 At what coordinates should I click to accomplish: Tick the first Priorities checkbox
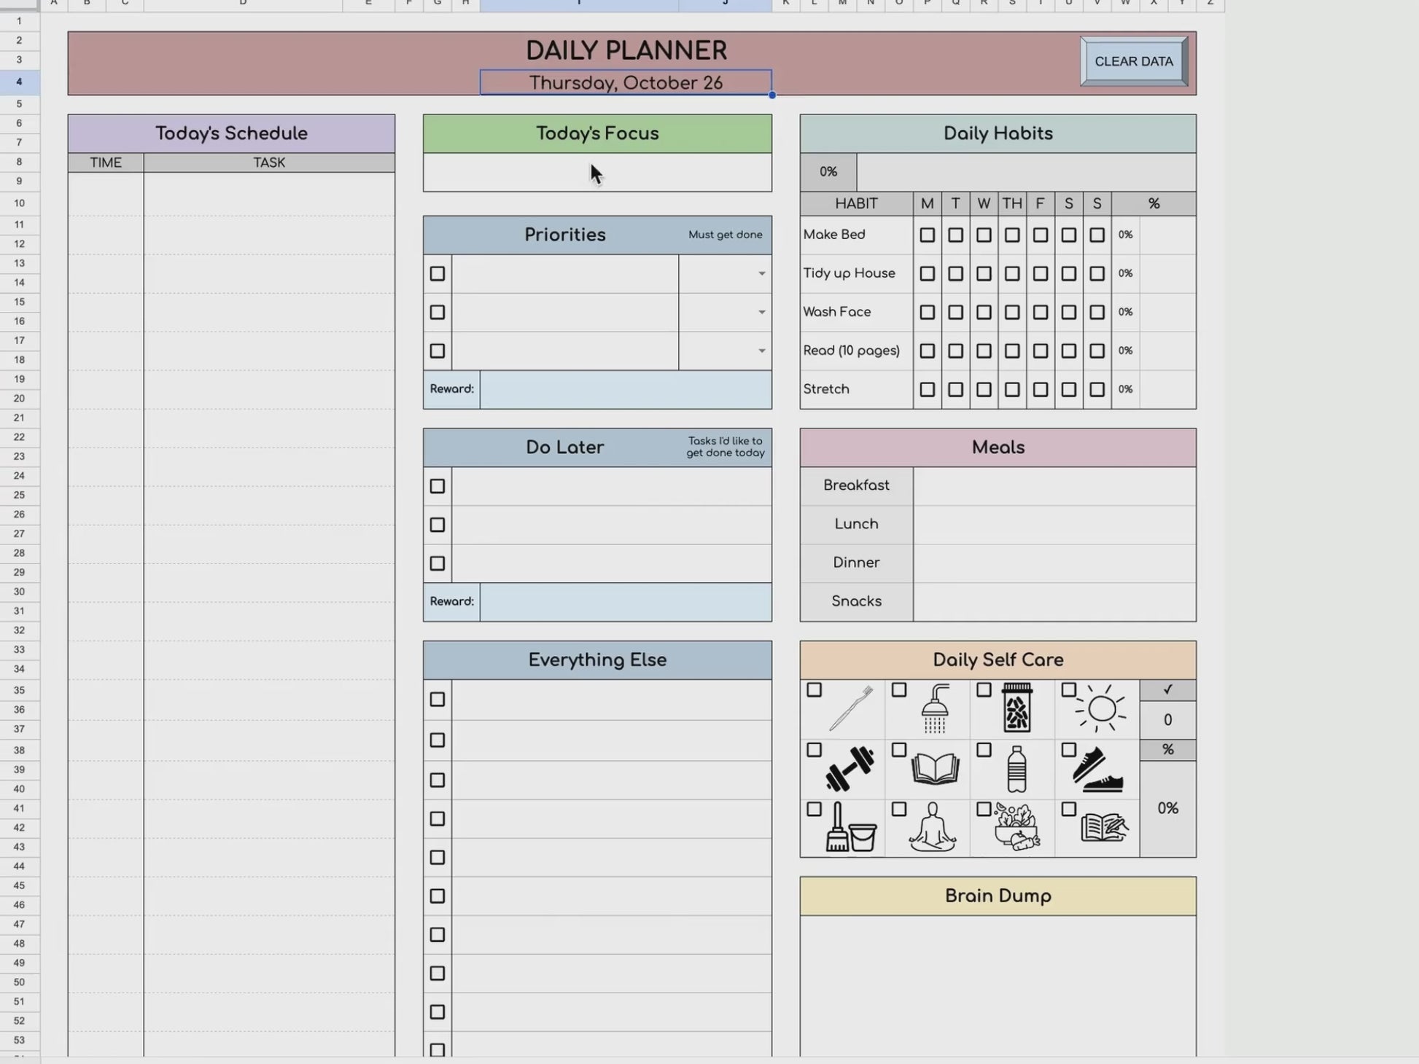(438, 274)
